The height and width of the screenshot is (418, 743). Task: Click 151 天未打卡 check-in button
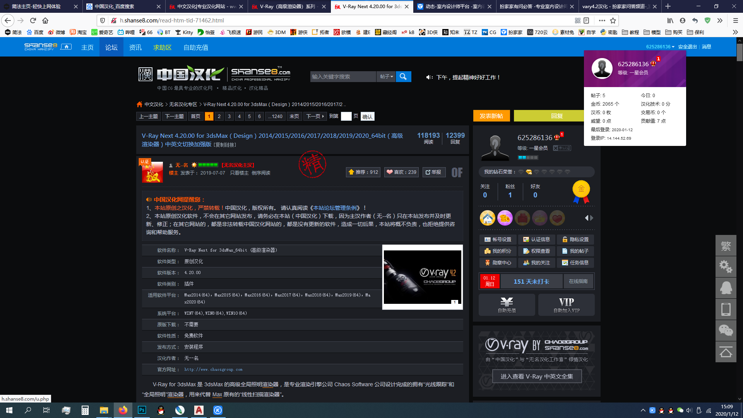click(x=531, y=281)
